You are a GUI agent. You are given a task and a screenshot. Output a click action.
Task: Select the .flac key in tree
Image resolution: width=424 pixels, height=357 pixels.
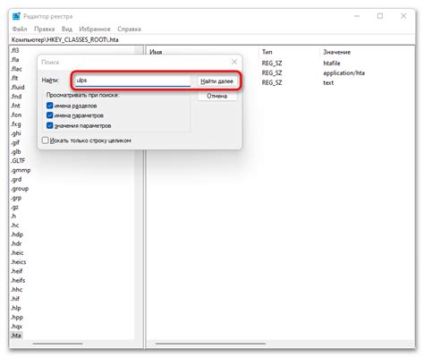pyautogui.click(x=16, y=69)
